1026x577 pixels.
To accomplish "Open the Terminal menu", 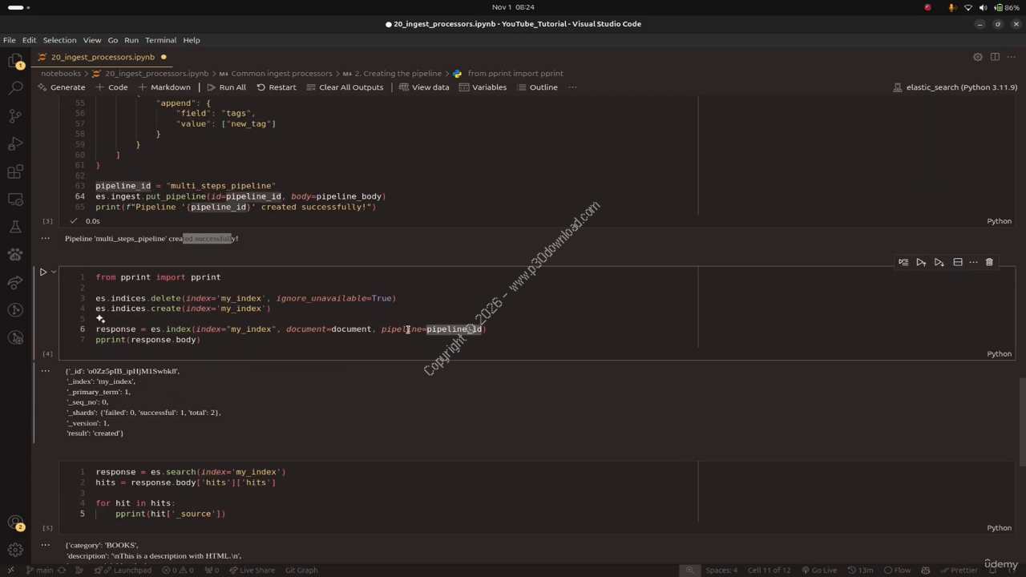I will coord(160,40).
